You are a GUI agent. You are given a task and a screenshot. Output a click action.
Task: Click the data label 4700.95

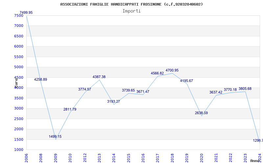(172, 71)
